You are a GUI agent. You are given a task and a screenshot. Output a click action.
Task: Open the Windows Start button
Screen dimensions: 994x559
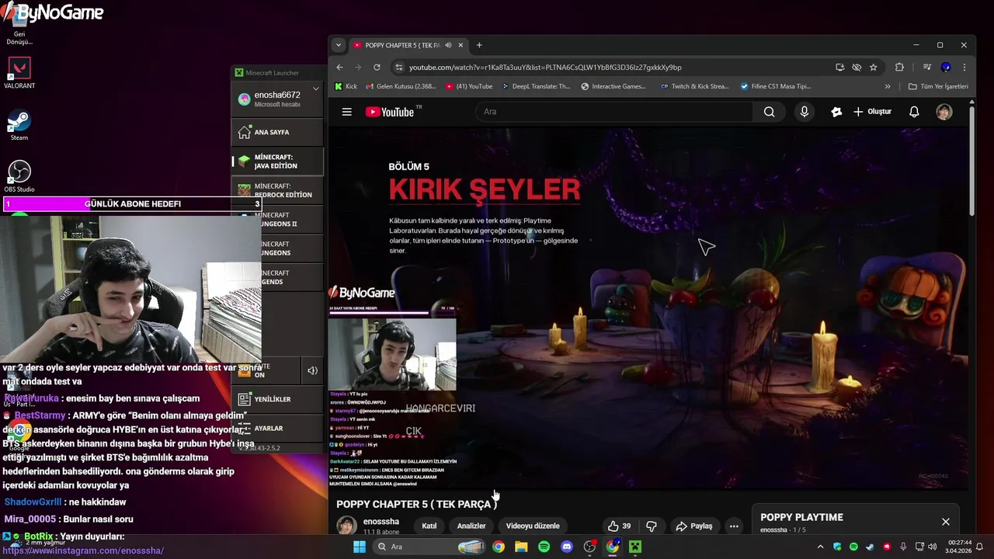coord(359,547)
